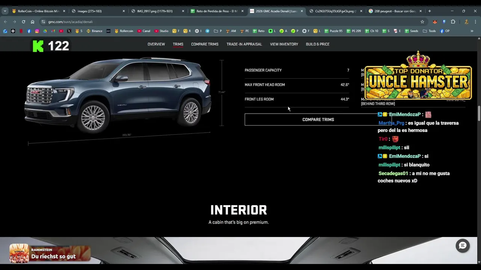Open Trade-In Appraisal navigation link
The height and width of the screenshot is (270, 481).
[x=244, y=44]
